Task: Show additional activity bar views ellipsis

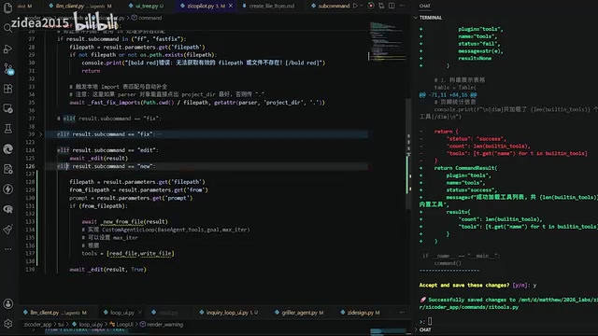Action: 7,249
